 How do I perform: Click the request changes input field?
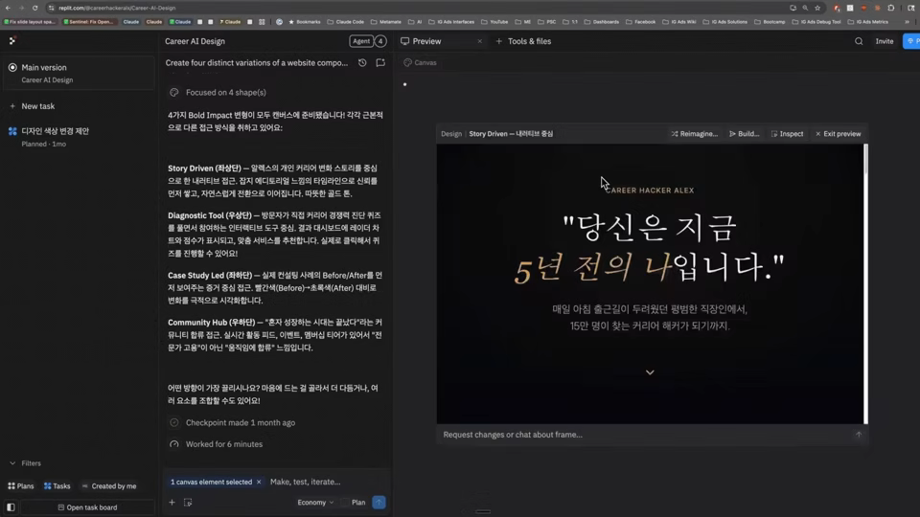645,435
